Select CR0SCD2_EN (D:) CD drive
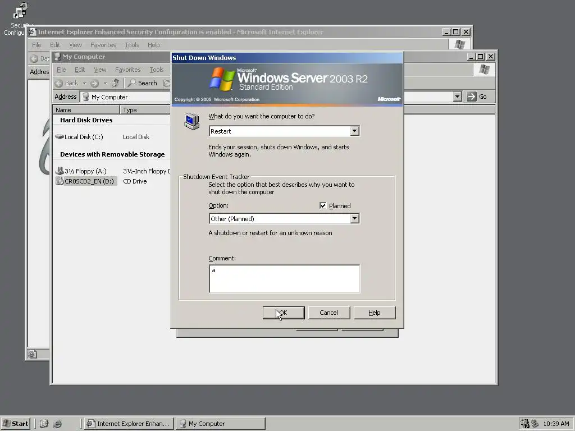Screen dimensions: 575x431 (86, 181)
